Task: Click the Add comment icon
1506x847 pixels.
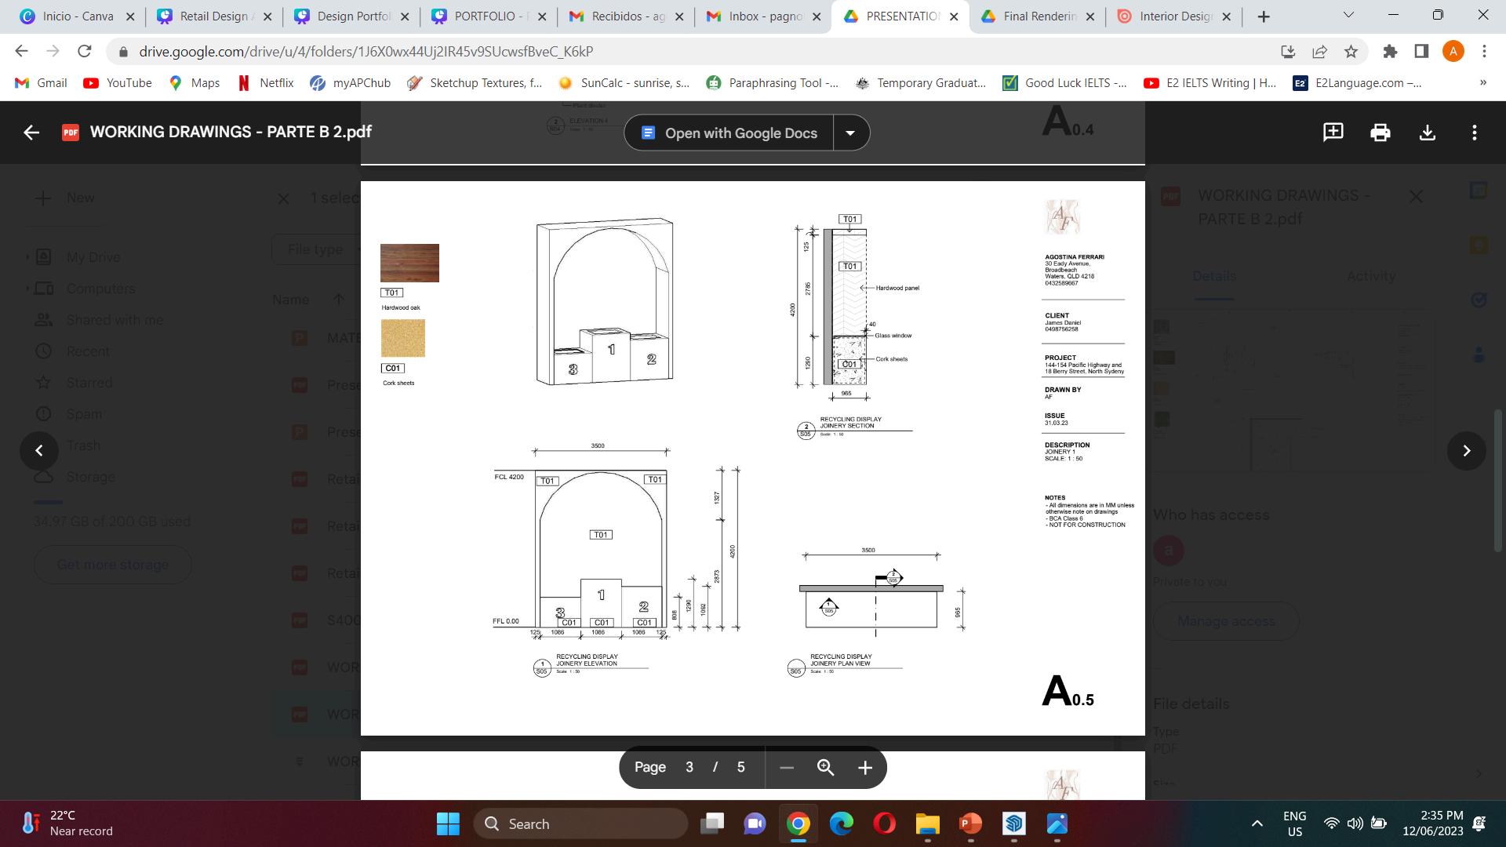Action: pyautogui.click(x=1333, y=132)
